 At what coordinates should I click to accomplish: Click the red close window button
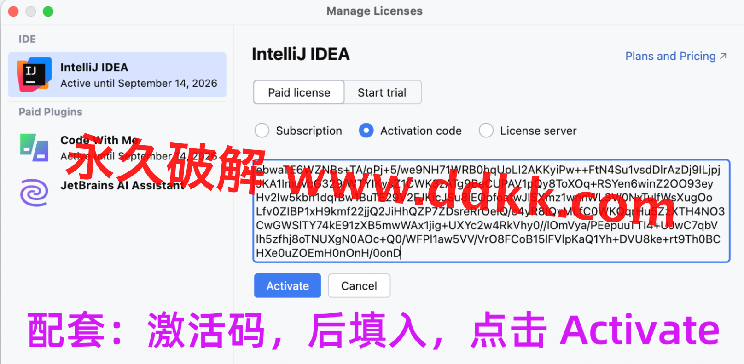pos(13,11)
